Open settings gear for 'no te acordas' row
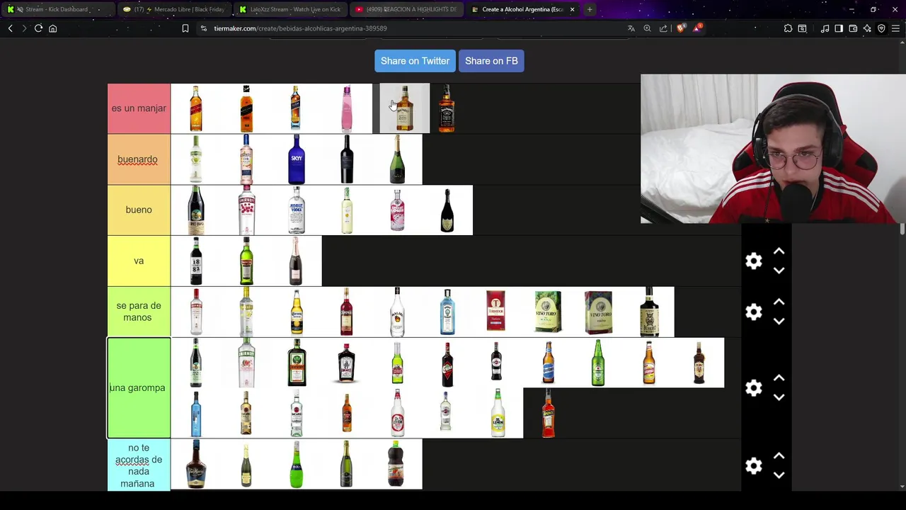The image size is (906, 510). coord(754,465)
